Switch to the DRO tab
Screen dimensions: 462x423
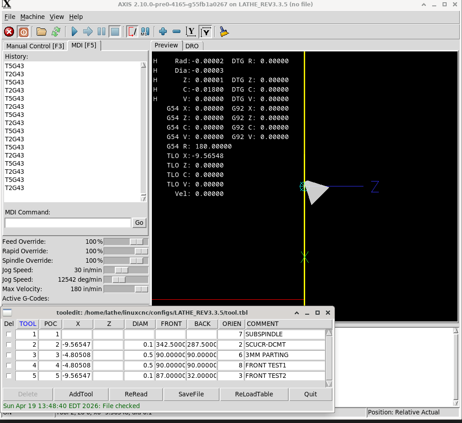192,46
